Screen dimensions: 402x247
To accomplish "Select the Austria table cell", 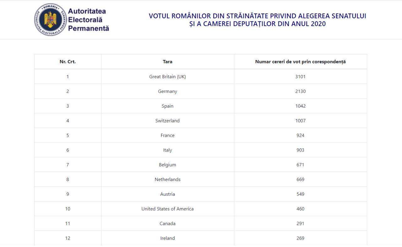I will 168,194.
